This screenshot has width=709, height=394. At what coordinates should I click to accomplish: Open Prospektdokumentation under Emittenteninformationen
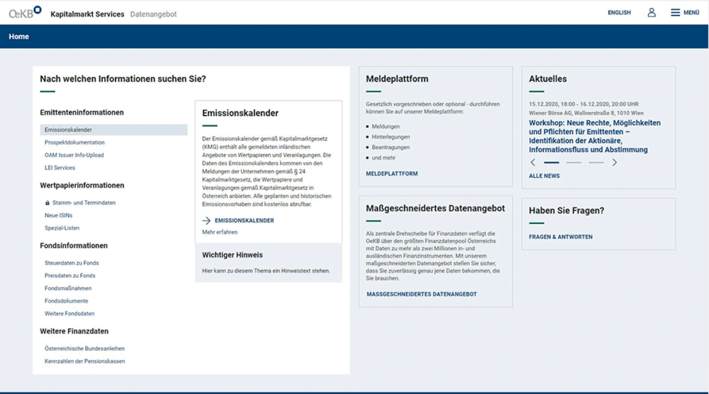pos(73,142)
